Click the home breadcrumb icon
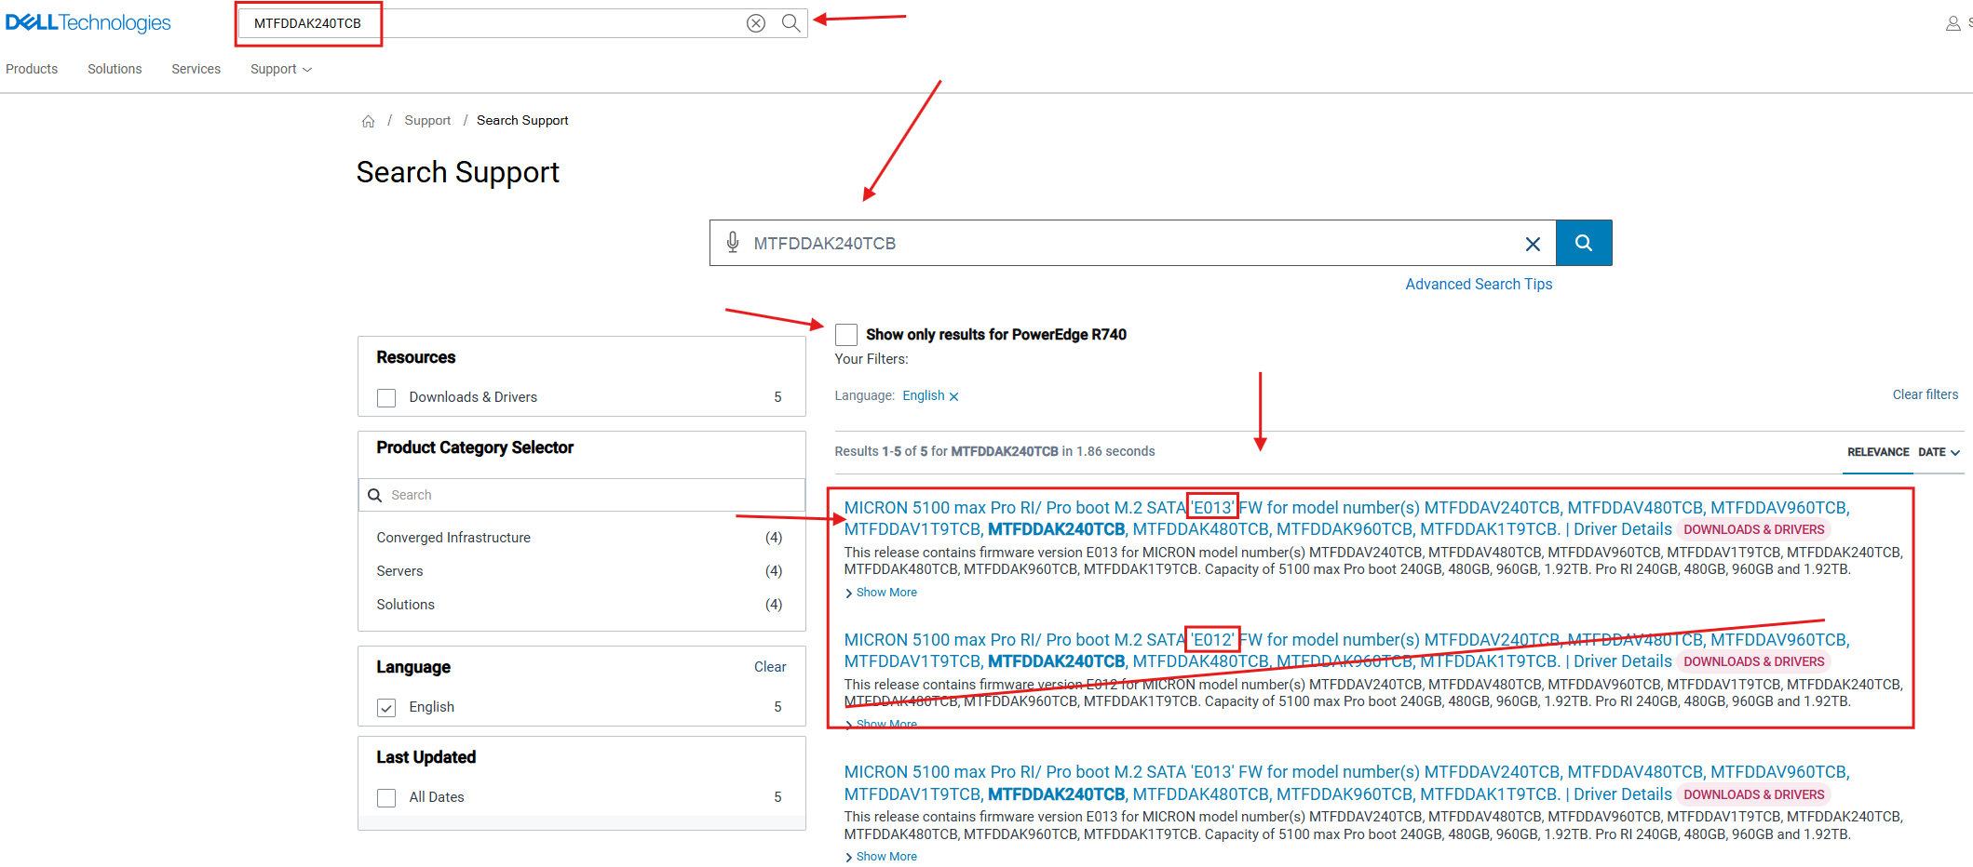 [369, 120]
